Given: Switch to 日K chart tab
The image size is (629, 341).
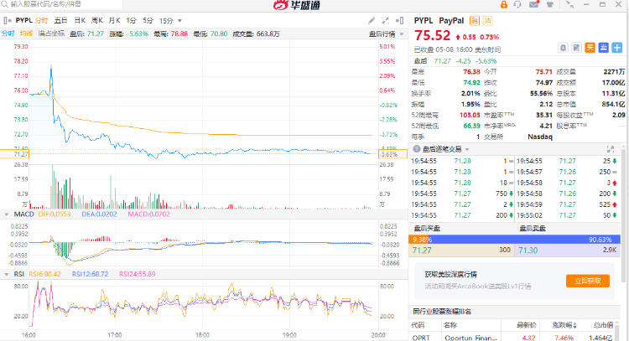Looking at the screenshot, I should [x=80, y=20].
